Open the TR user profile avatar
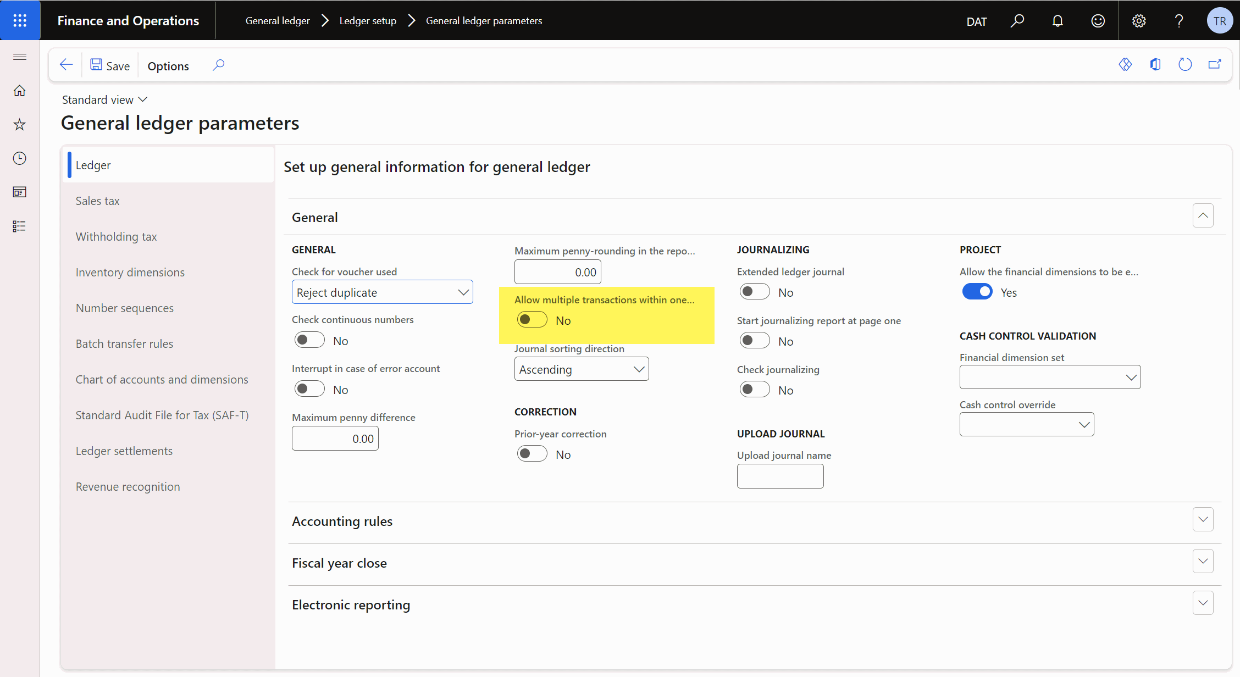The height and width of the screenshot is (677, 1240). pos(1220,21)
